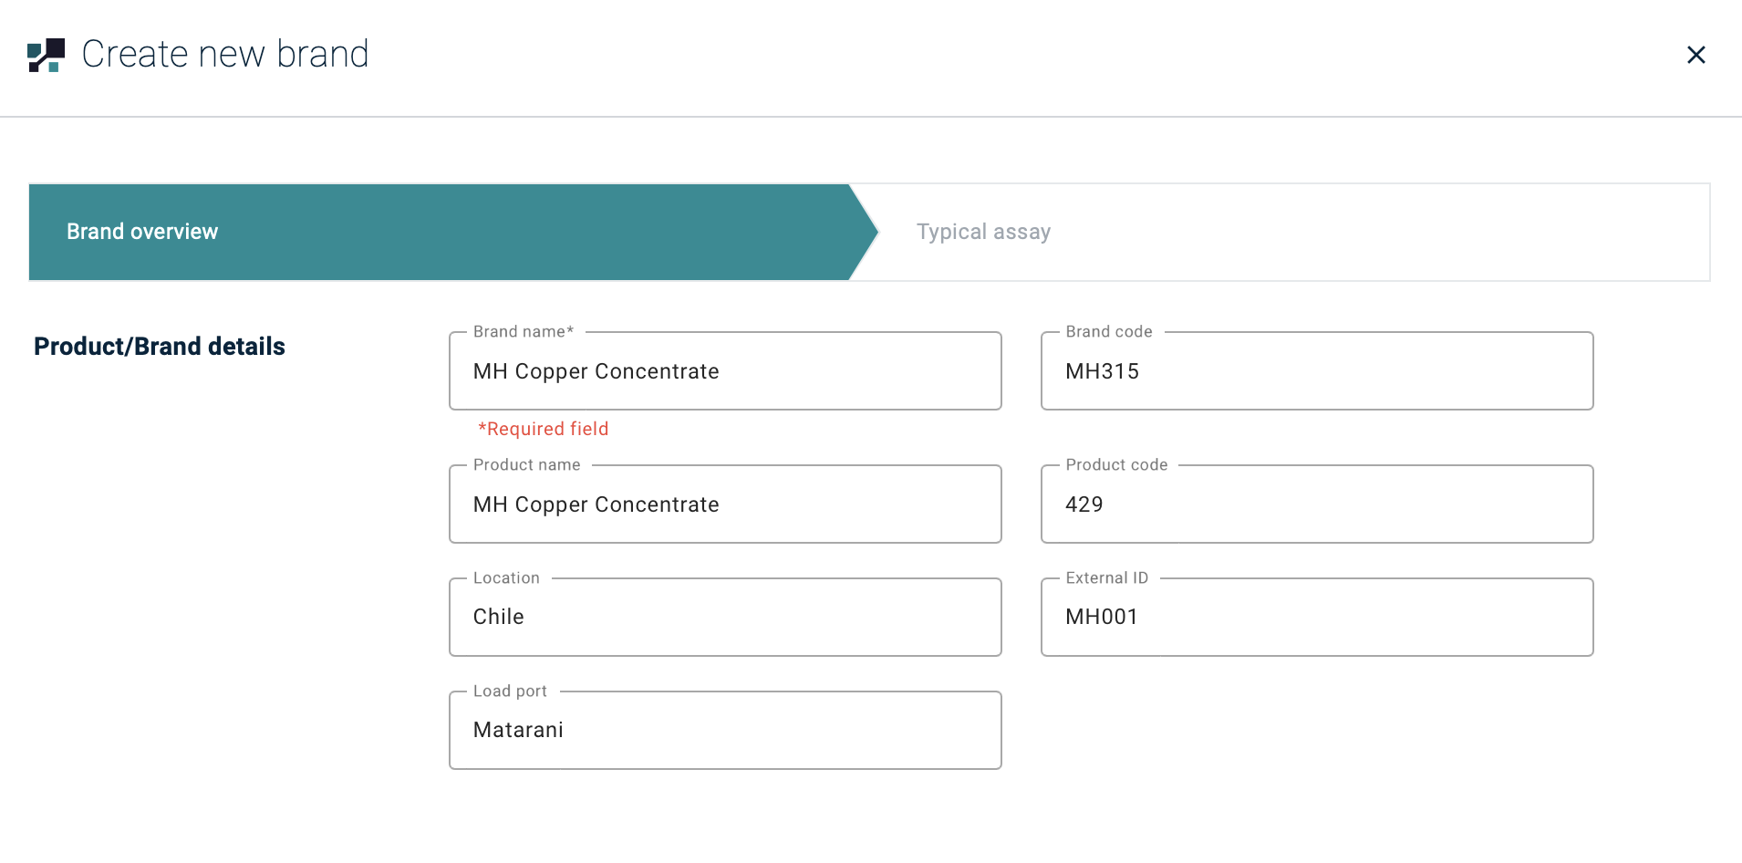Image resolution: width=1742 pixels, height=863 pixels.
Task: Focus the Product code field showing 429
Action: (1316, 504)
